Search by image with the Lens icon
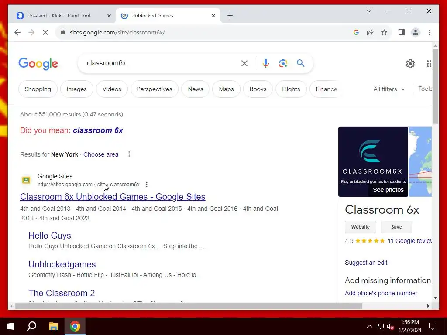This screenshot has width=447, height=335. click(x=283, y=63)
